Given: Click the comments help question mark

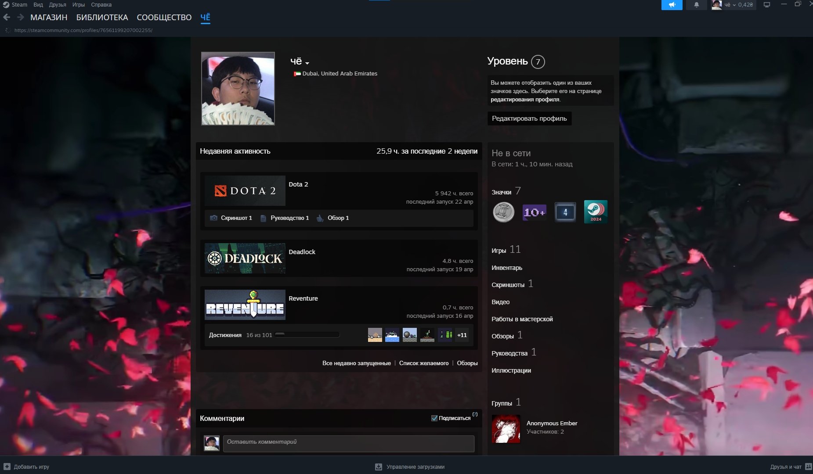Looking at the screenshot, I should 475,414.
